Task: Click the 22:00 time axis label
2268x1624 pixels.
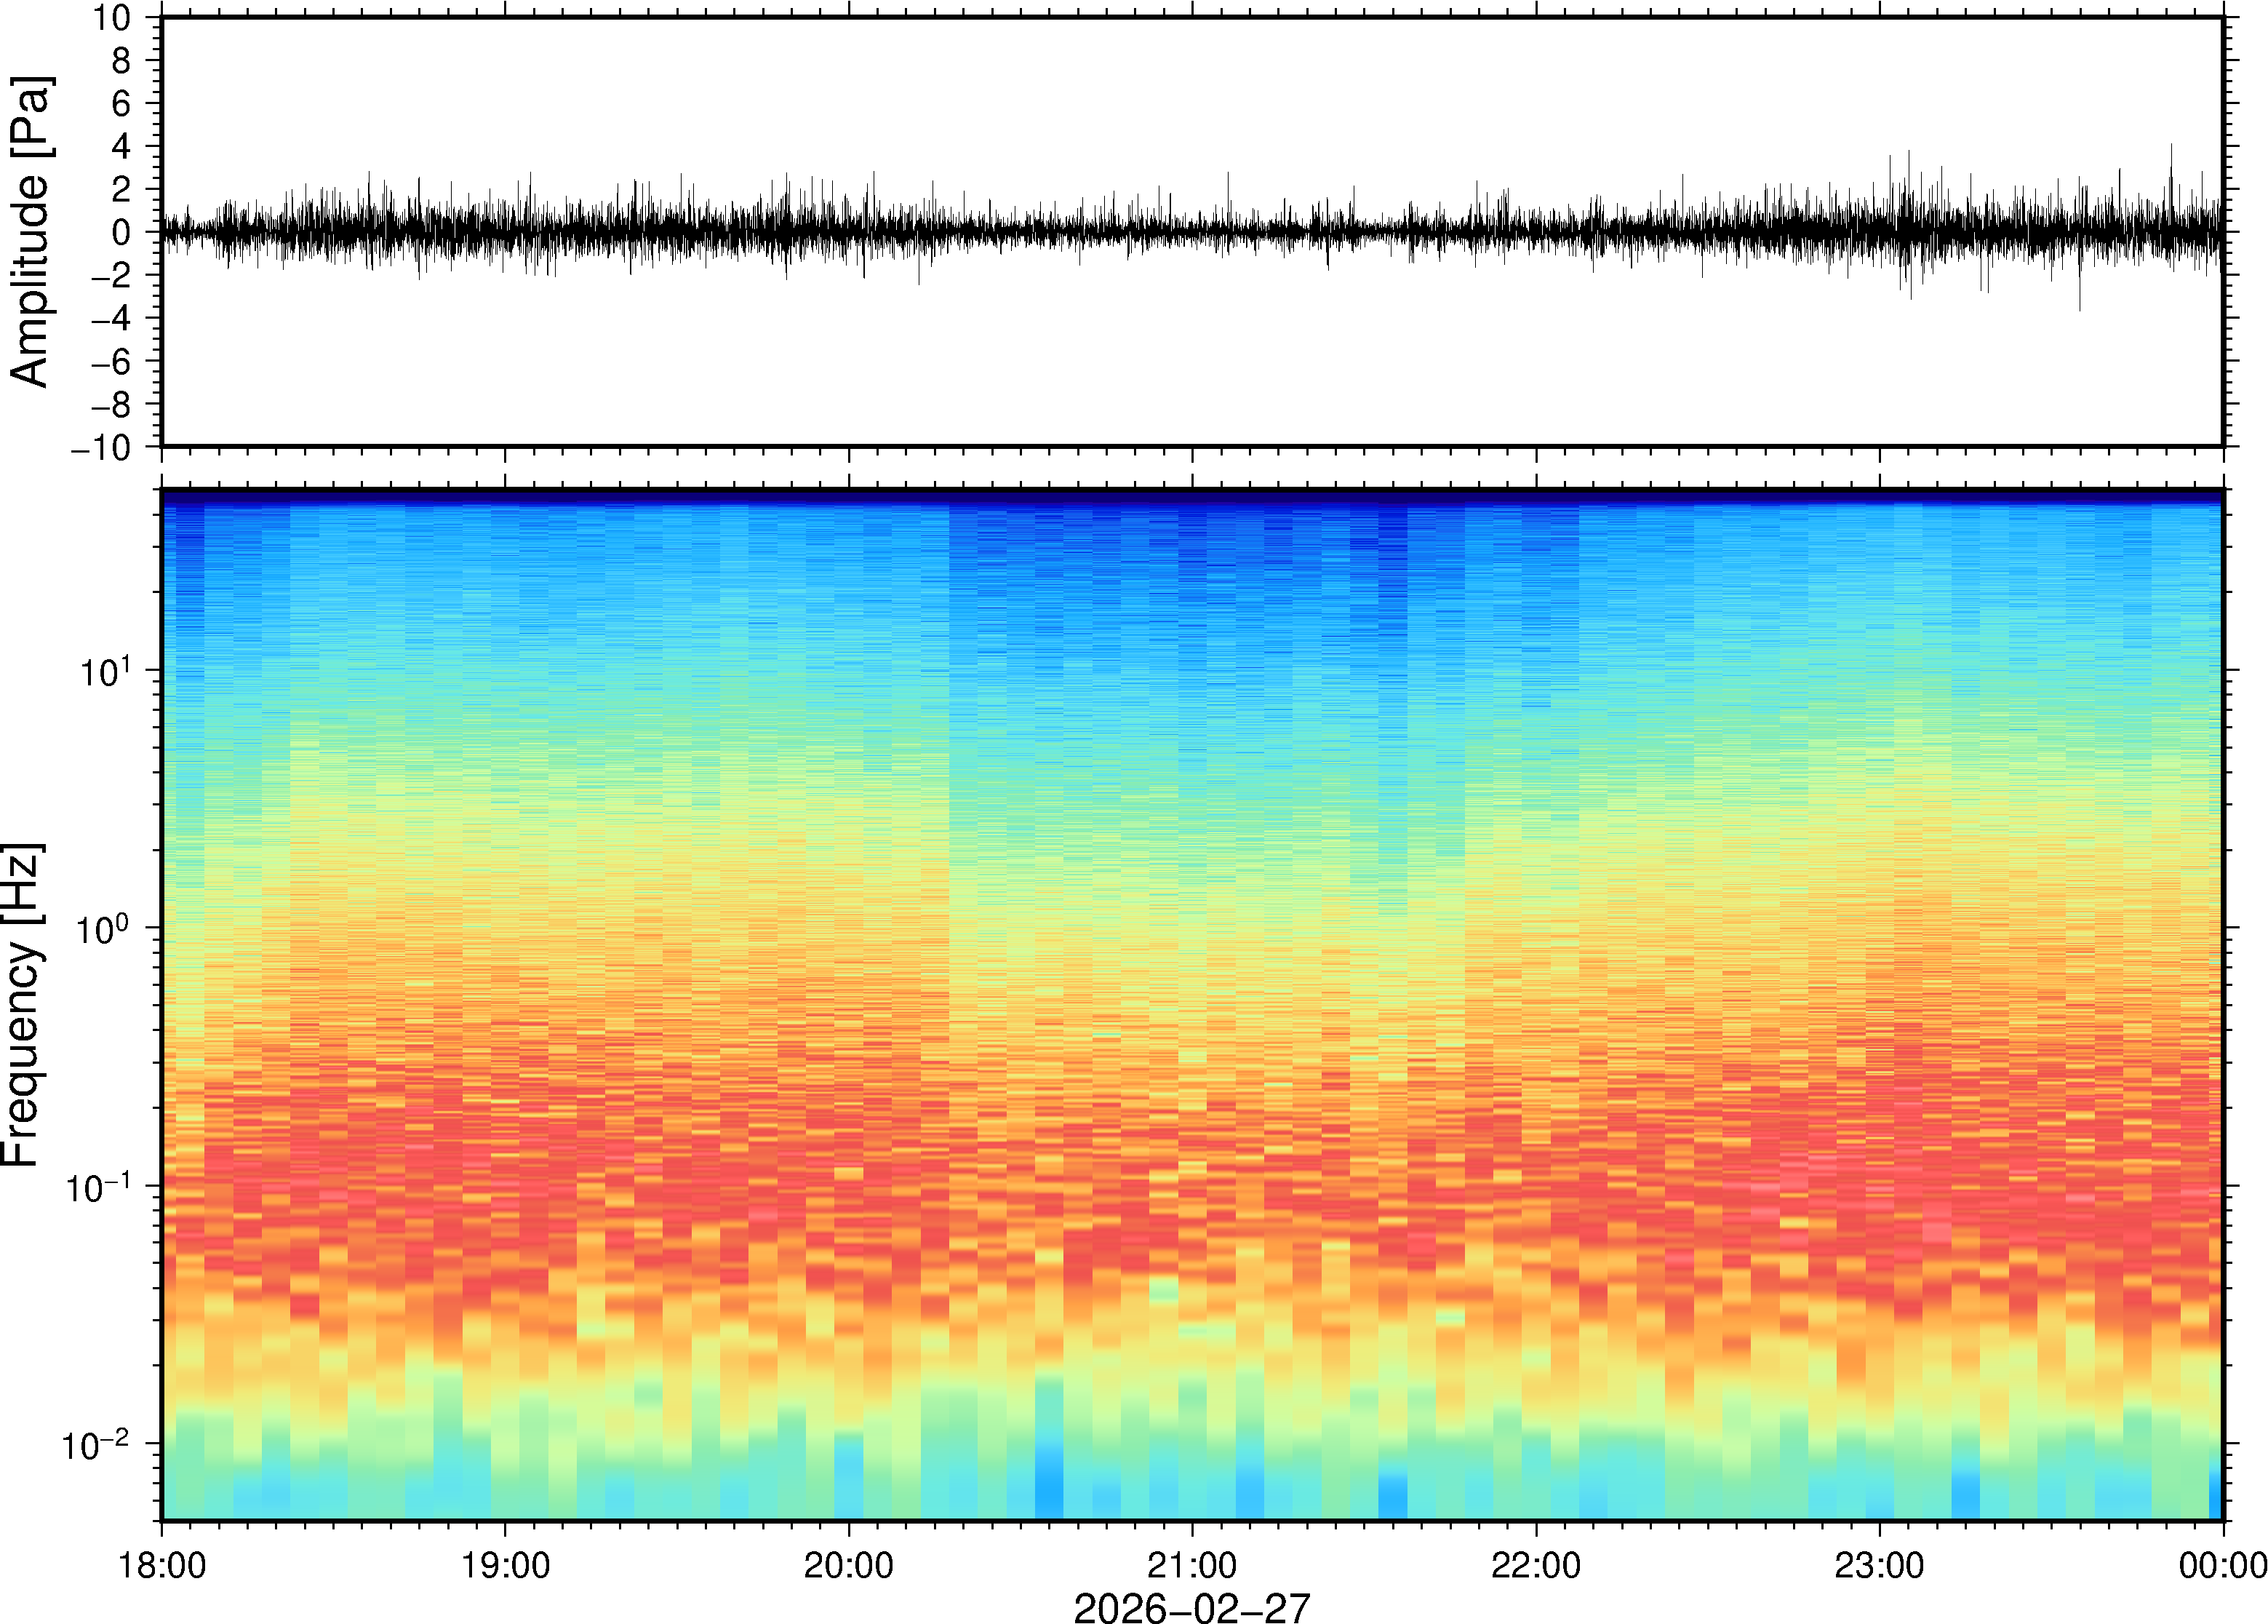Action: [1536, 1565]
